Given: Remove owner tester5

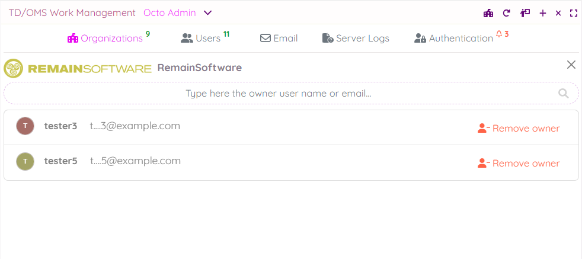Looking at the screenshot, I should 519,163.
